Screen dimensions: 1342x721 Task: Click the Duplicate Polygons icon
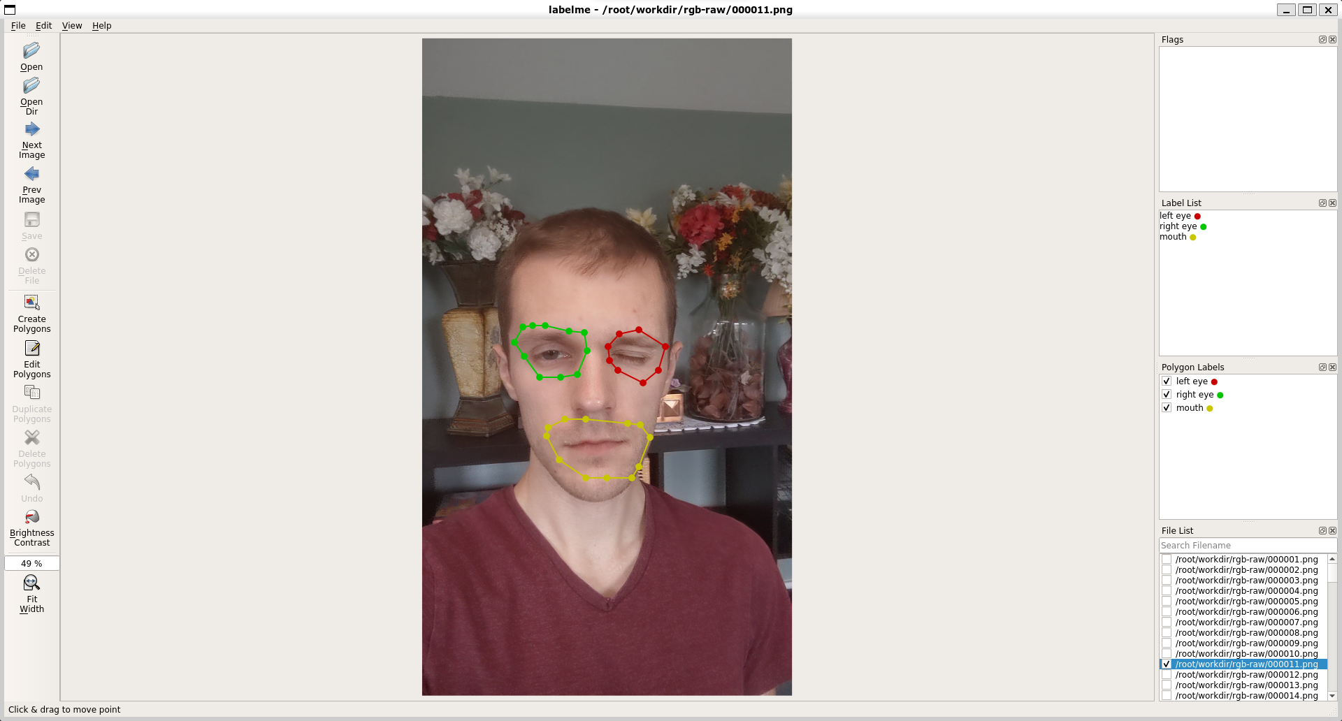(x=31, y=393)
